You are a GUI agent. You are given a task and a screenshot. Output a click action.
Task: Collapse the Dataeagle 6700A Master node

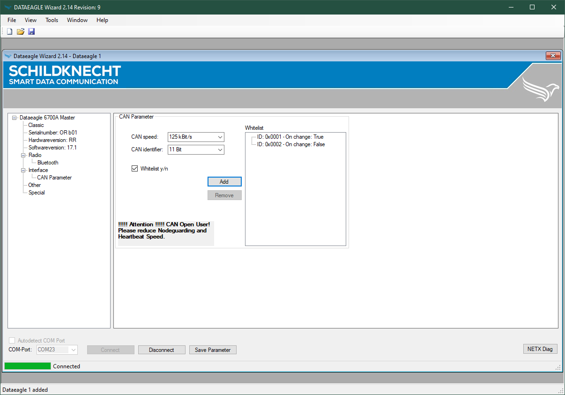coord(15,118)
